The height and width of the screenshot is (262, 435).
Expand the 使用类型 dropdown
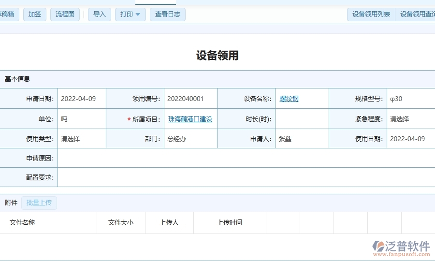click(x=81, y=139)
